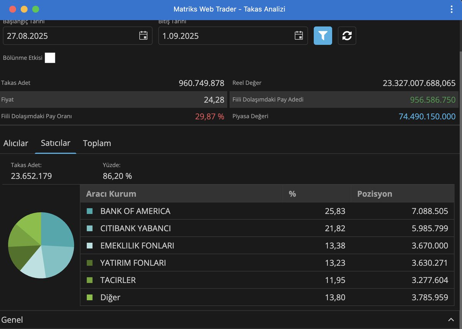This screenshot has height=329, width=462.
Task: Click position value 5.985.799
Action: (430, 228)
